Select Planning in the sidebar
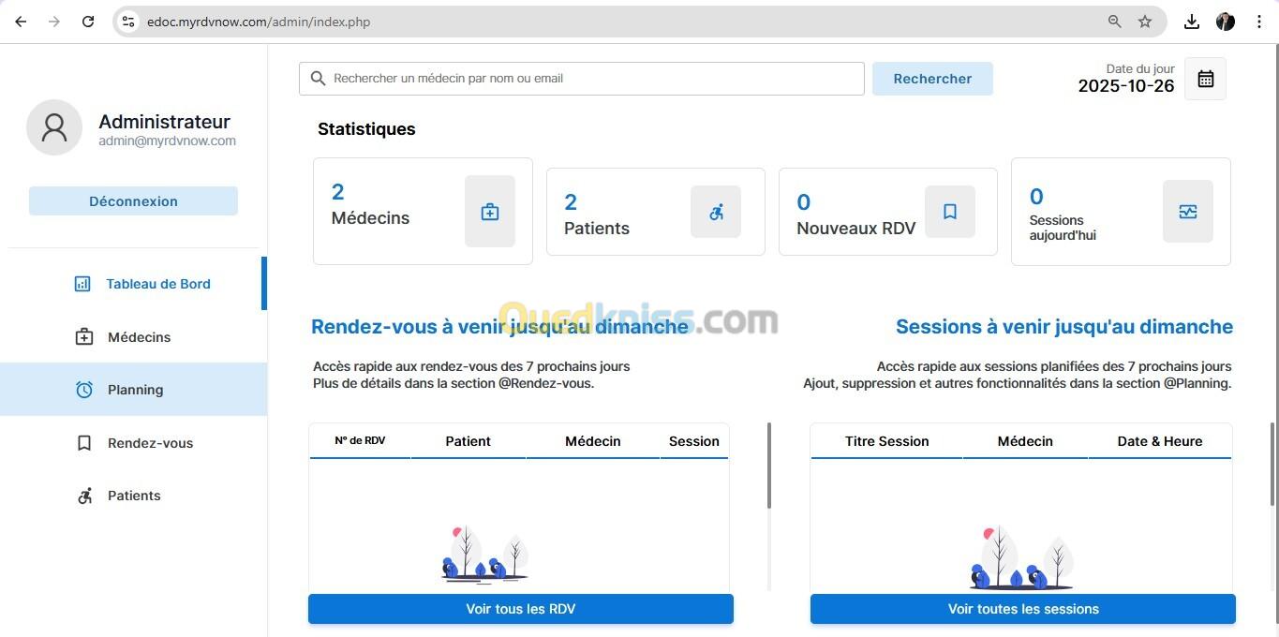Image resolution: width=1279 pixels, height=637 pixels. coord(135,390)
